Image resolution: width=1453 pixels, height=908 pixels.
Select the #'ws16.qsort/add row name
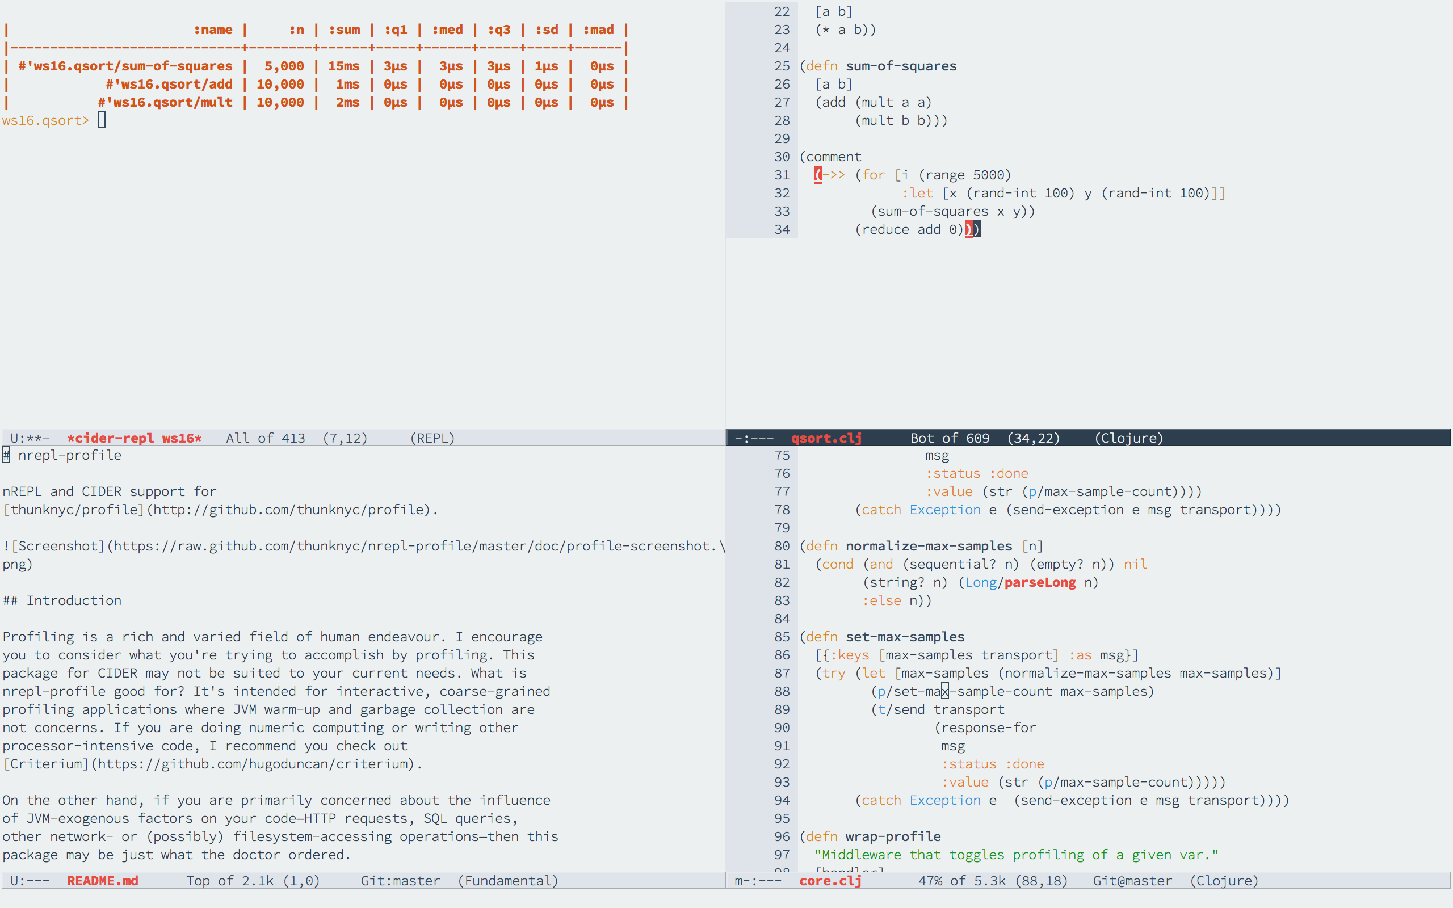point(169,84)
